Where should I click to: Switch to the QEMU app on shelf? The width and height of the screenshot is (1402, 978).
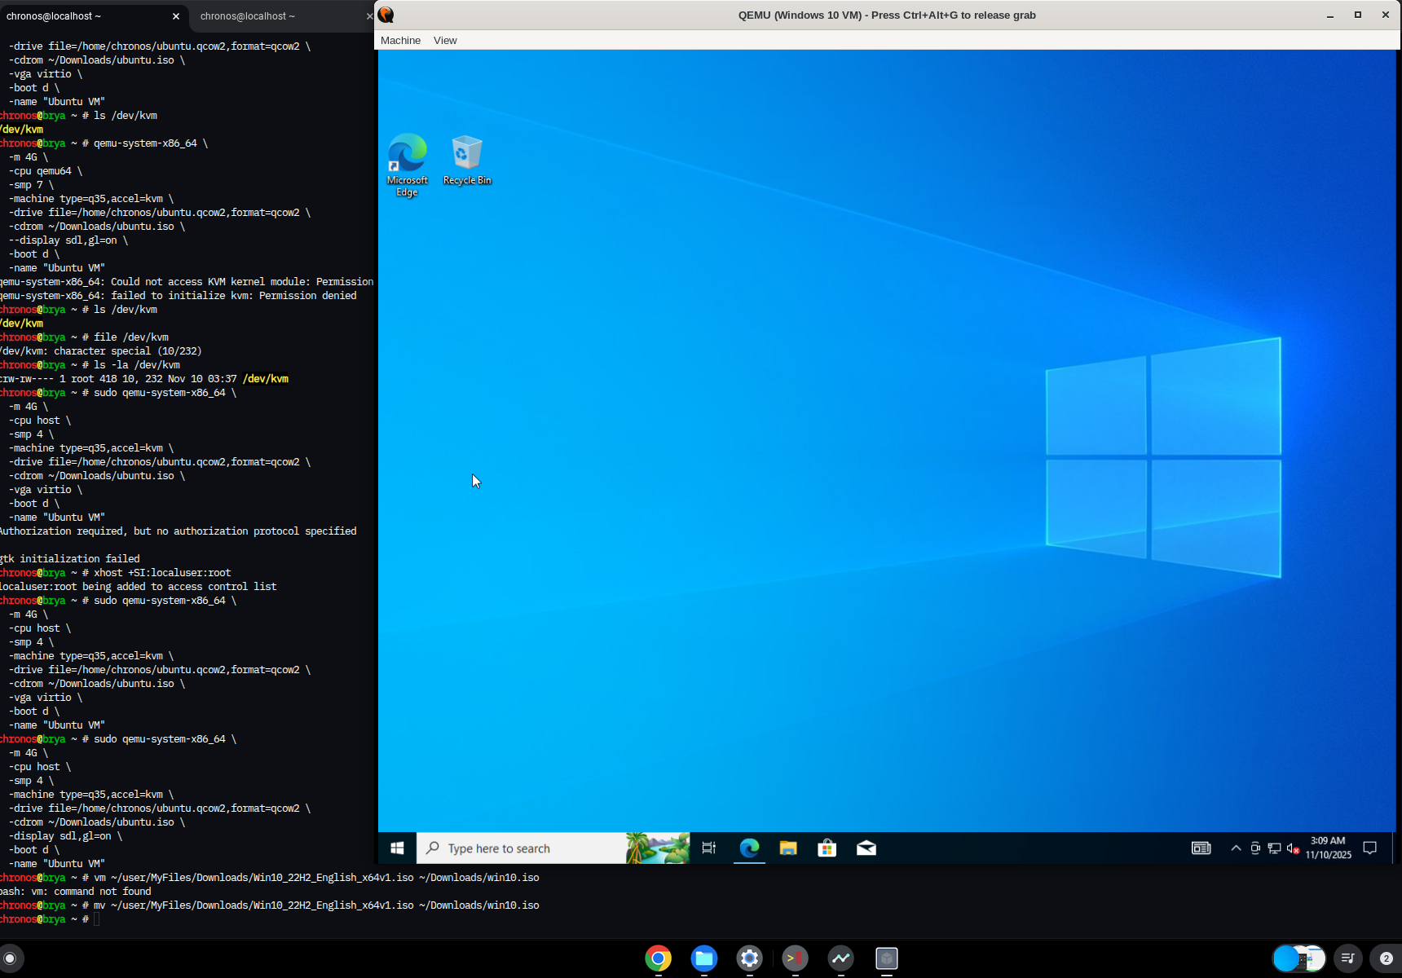pos(887,958)
